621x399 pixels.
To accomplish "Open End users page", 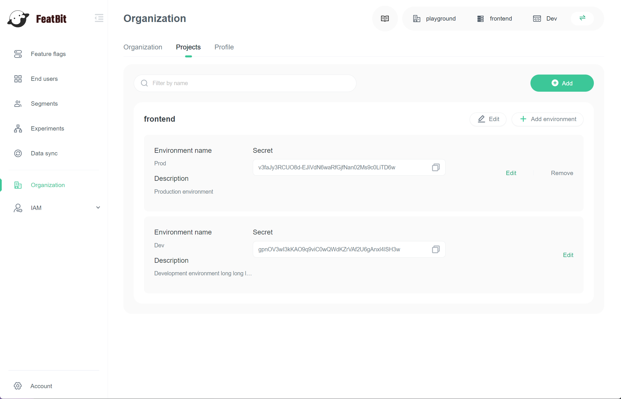I will pos(44,79).
